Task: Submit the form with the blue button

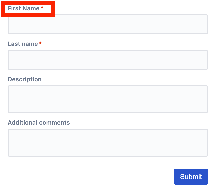Action: tap(191, 177)
